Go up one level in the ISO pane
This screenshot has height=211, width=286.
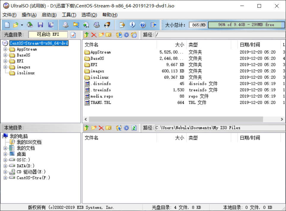point(86,35)
